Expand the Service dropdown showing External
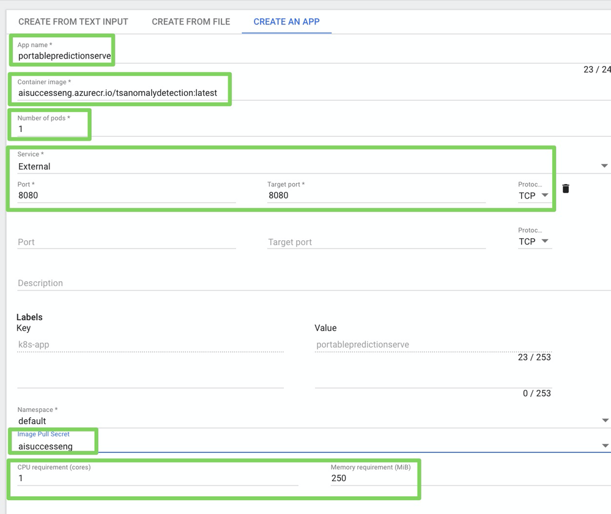611x514 pixels. point(306,166)
